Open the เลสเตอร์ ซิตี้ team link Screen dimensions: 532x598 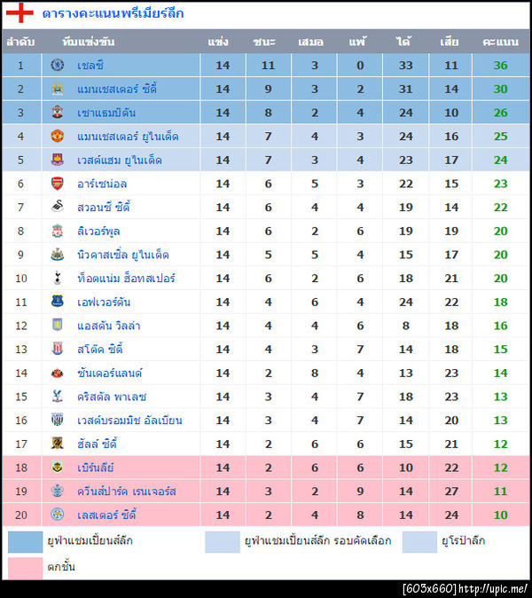click(106, 515)
